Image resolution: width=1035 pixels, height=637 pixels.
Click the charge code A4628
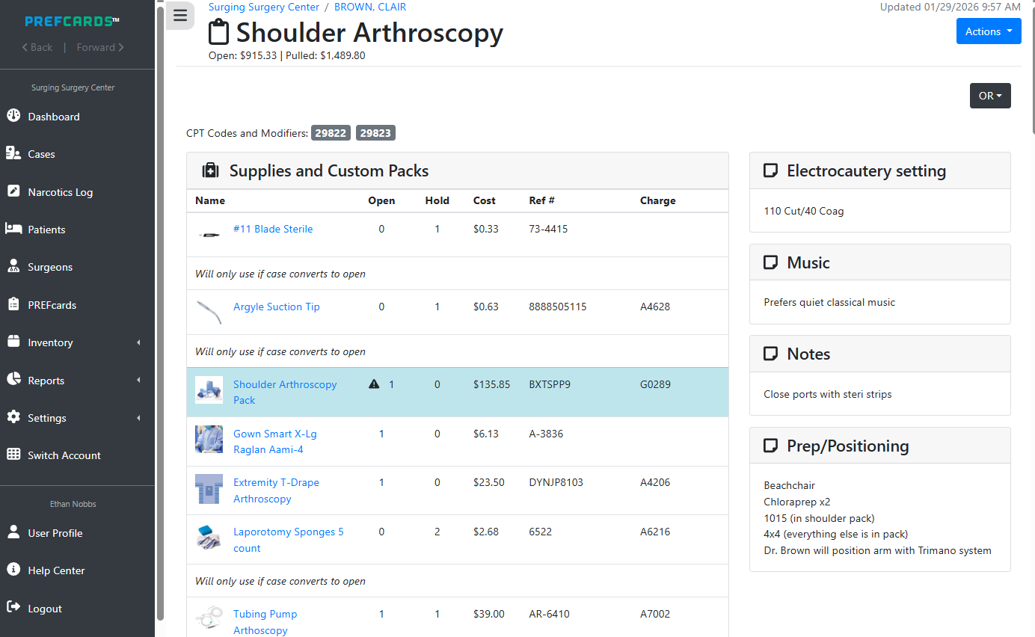[655, 307]
